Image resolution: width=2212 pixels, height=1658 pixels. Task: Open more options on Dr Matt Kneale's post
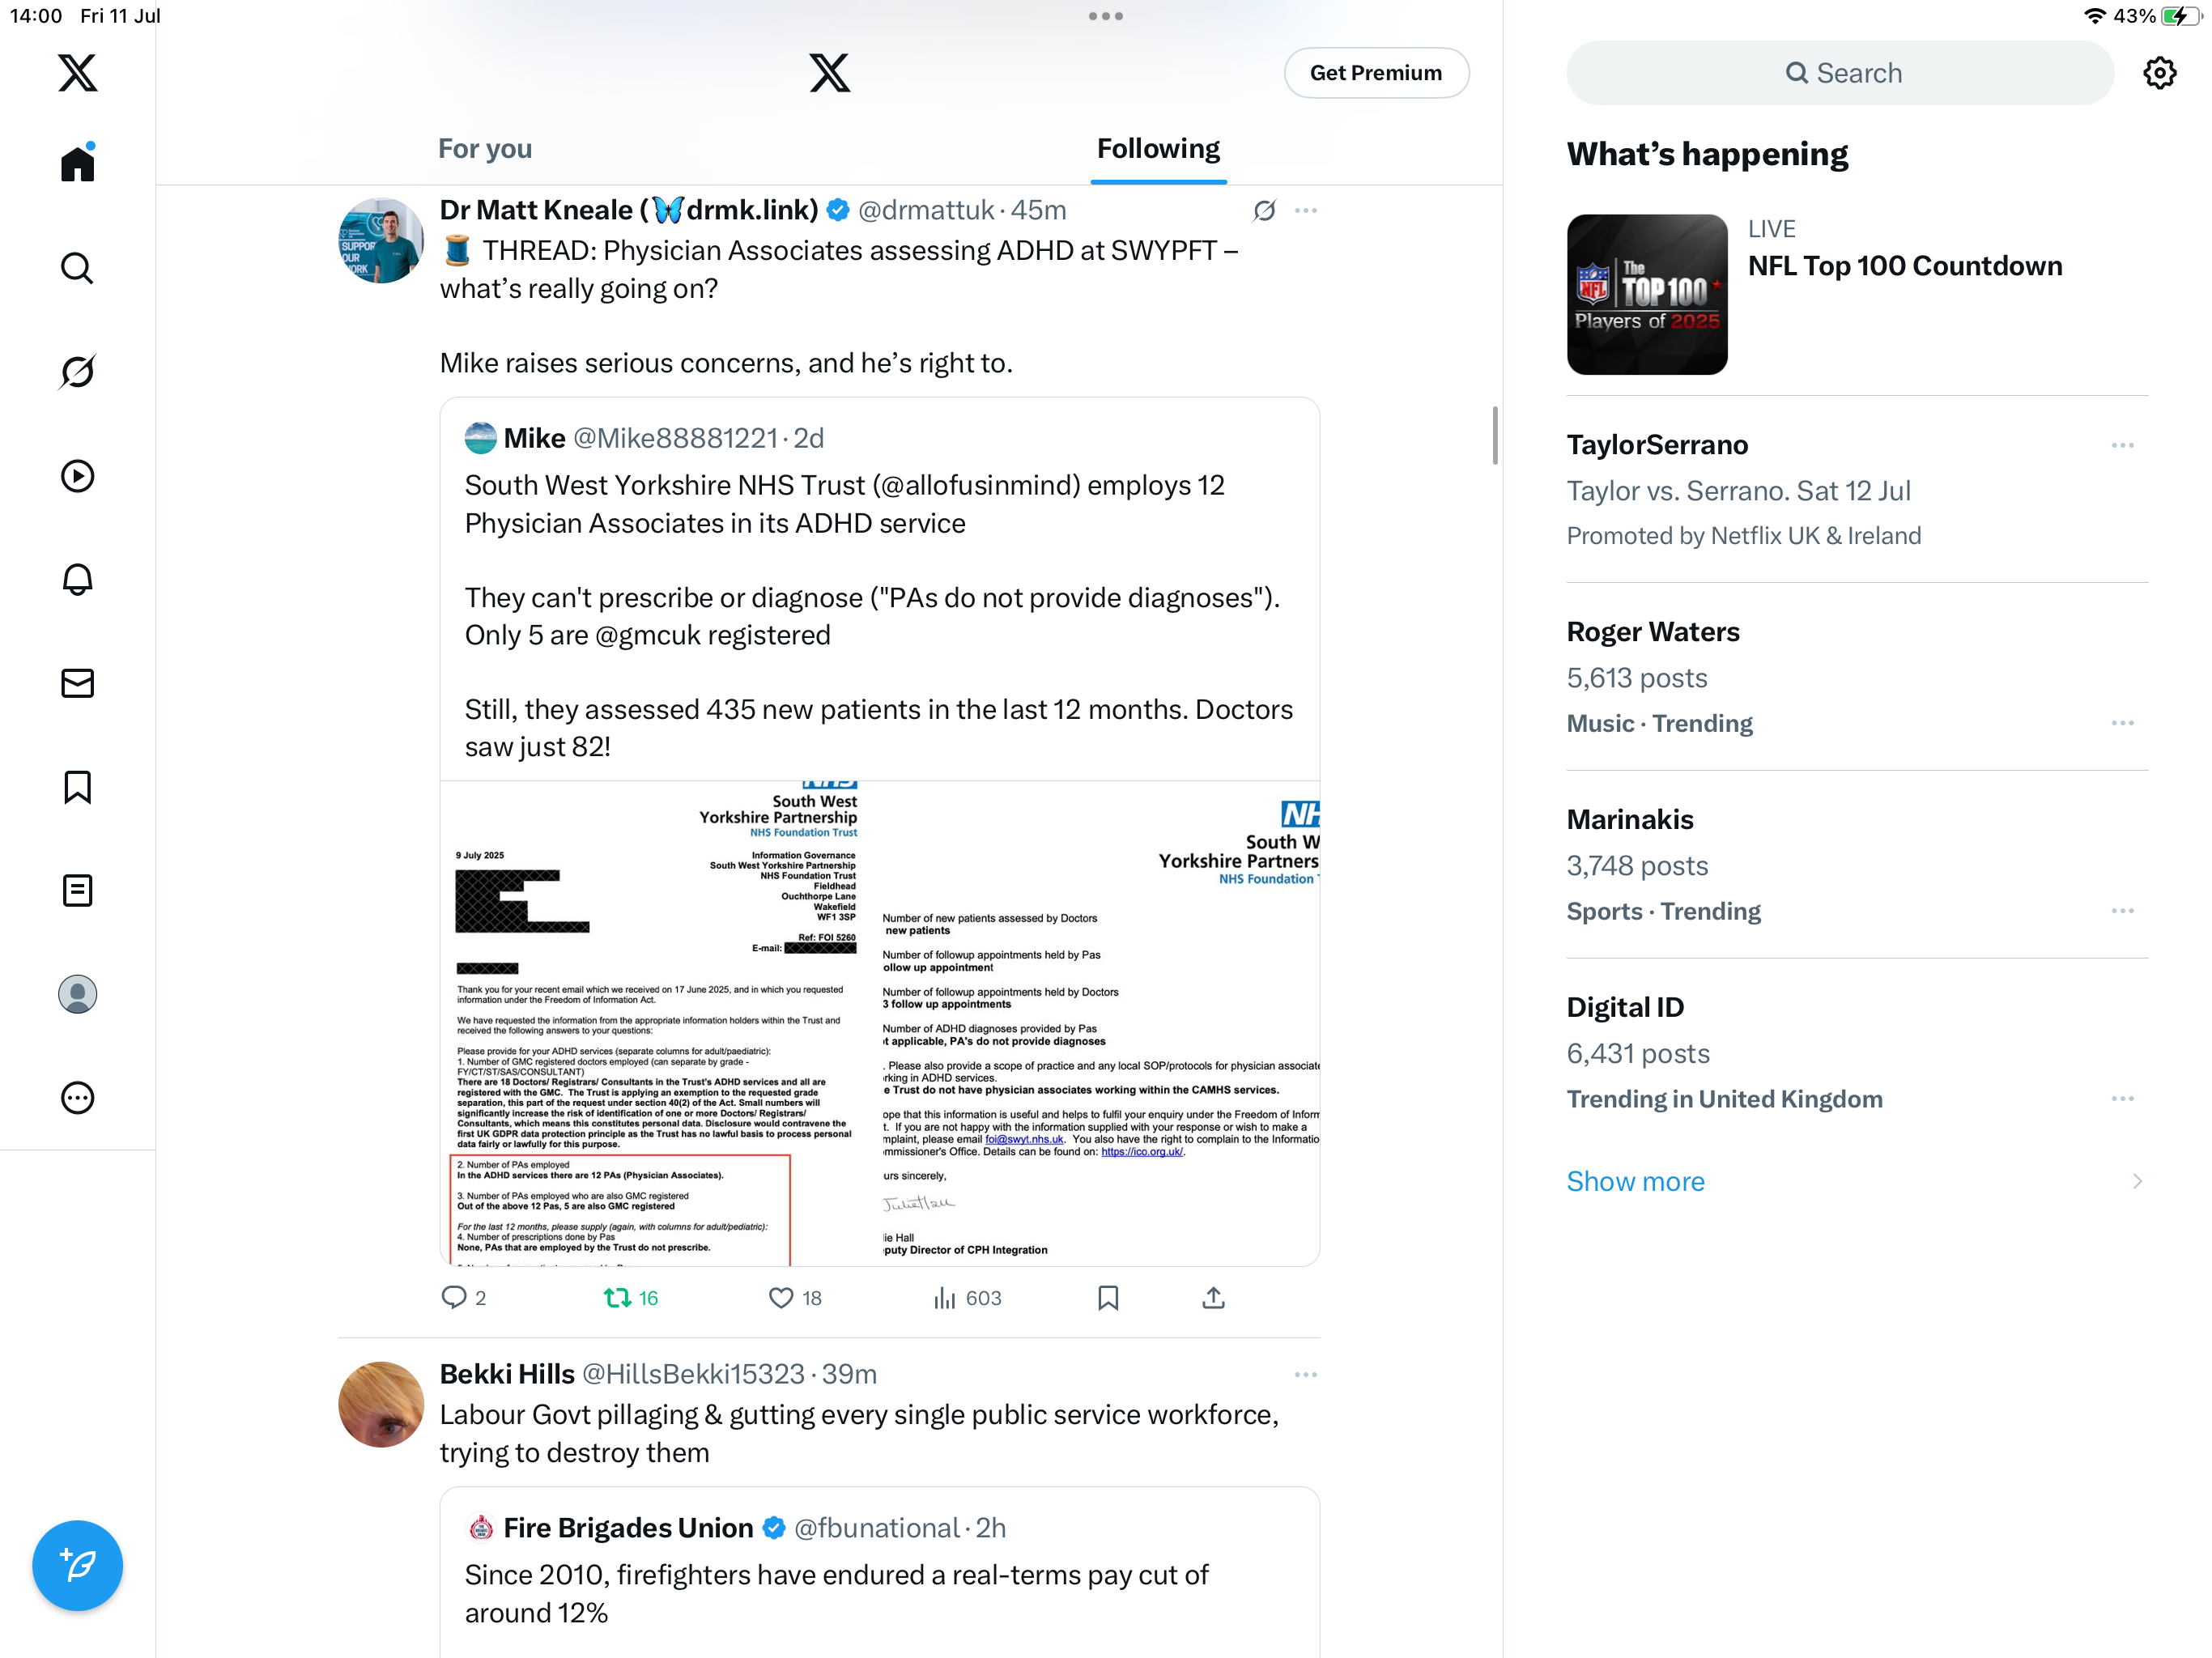pos(1305,210)
